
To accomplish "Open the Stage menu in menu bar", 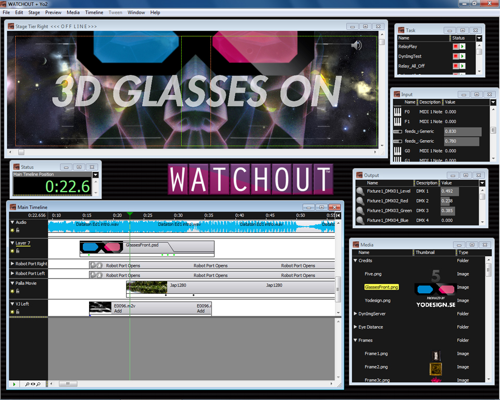I will pyautogui.click(x=34, y=12).
